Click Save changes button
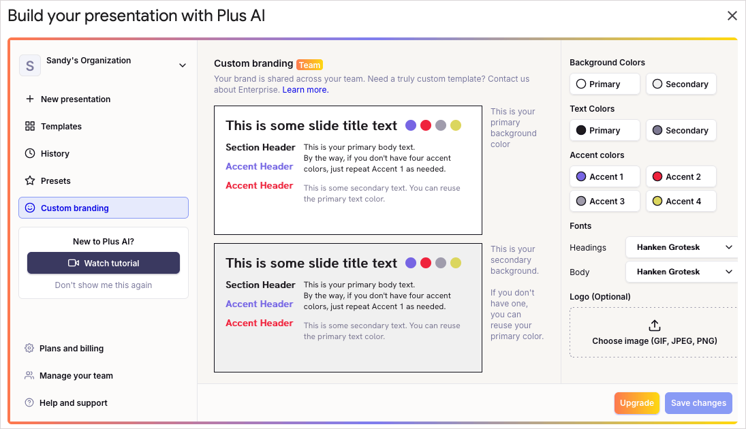The width and height of the screenshot is (746, 429). pyautogui.click(x=698, y=403)
